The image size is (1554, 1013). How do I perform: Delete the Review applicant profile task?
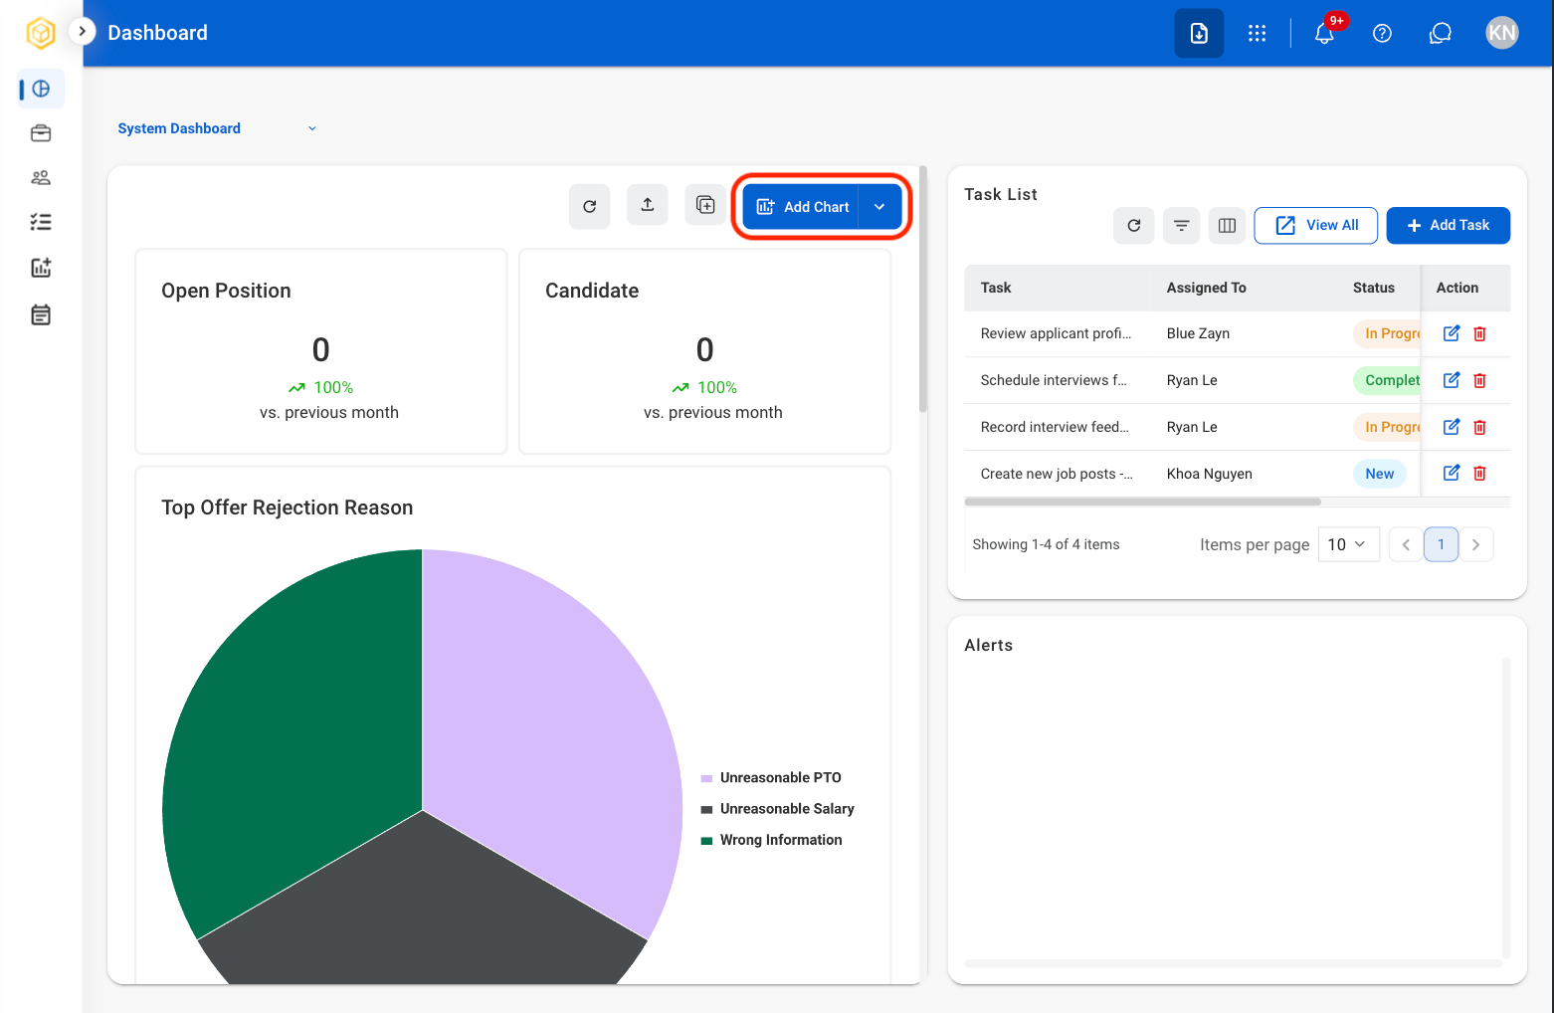1479,333
